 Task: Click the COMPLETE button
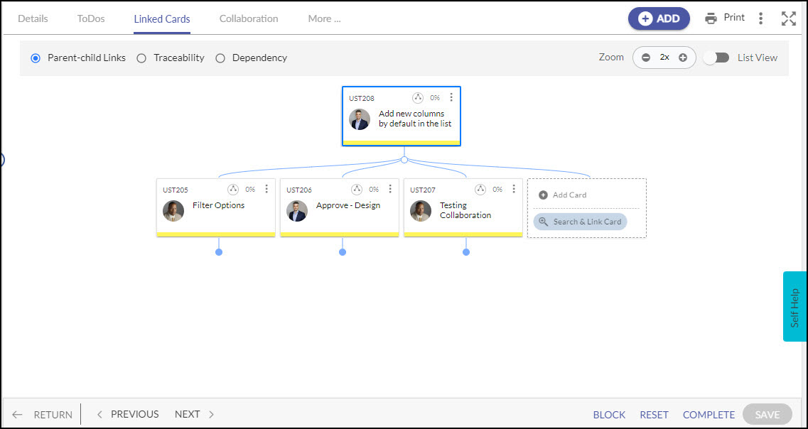pyautogui.click(x=709, y=415)
